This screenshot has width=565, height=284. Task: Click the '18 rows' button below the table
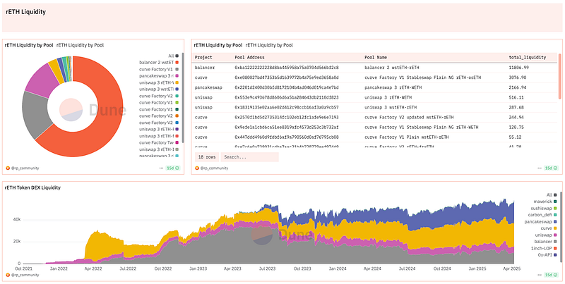click(x=207, y=157)
